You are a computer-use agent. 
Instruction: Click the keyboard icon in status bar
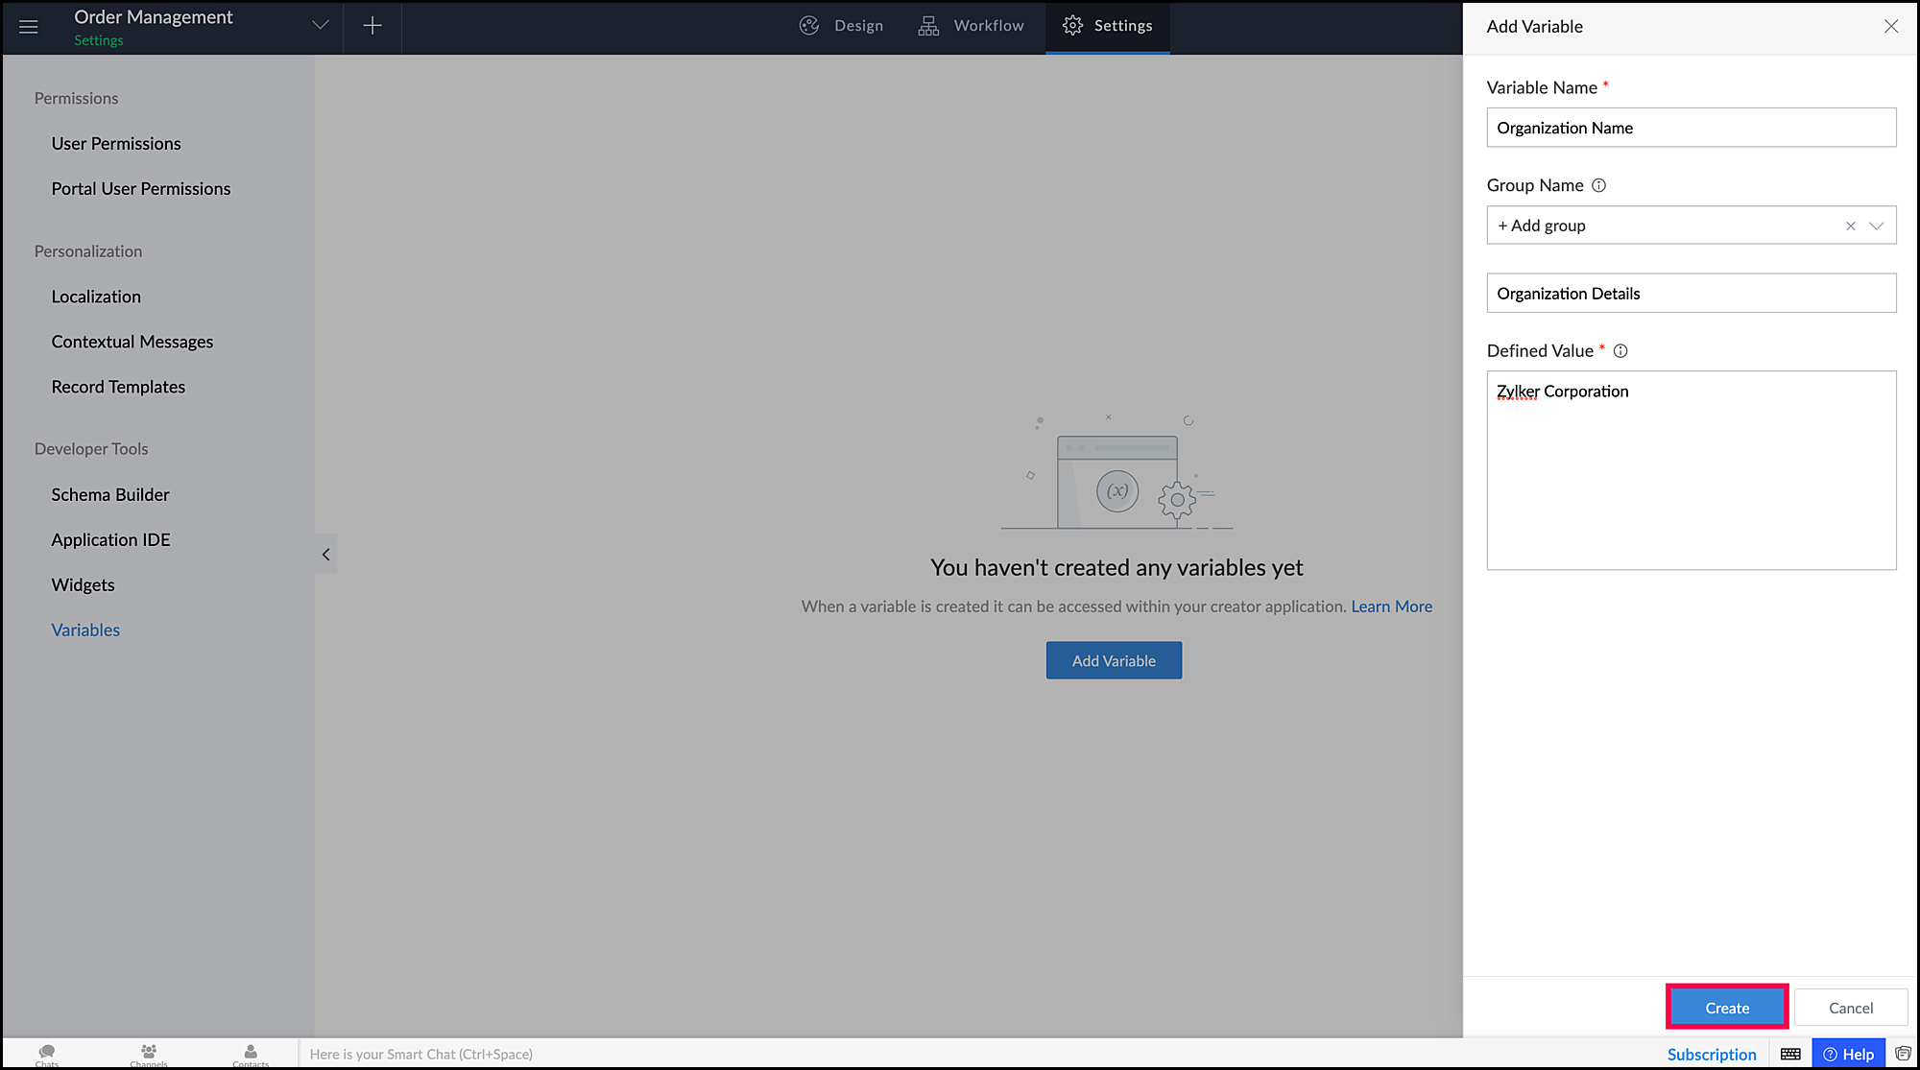(x=1790, y=1054)
